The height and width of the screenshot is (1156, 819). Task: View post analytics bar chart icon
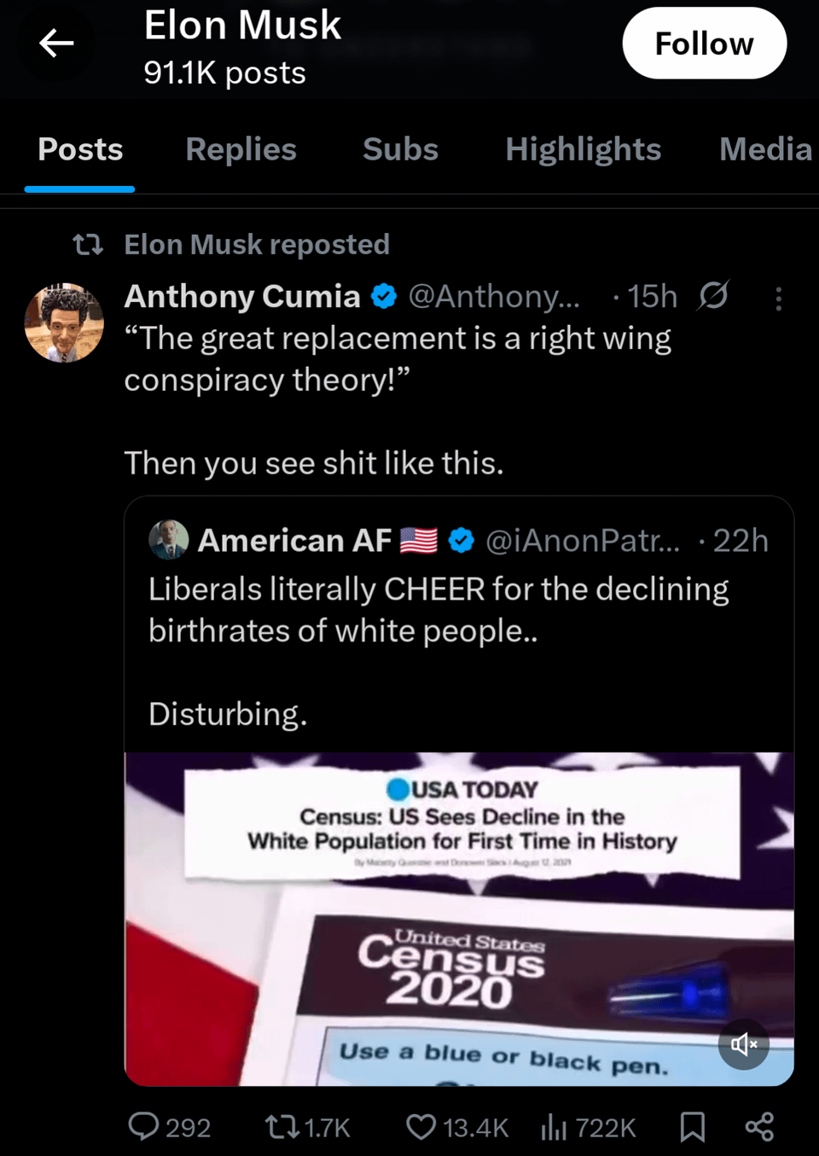554,1127
